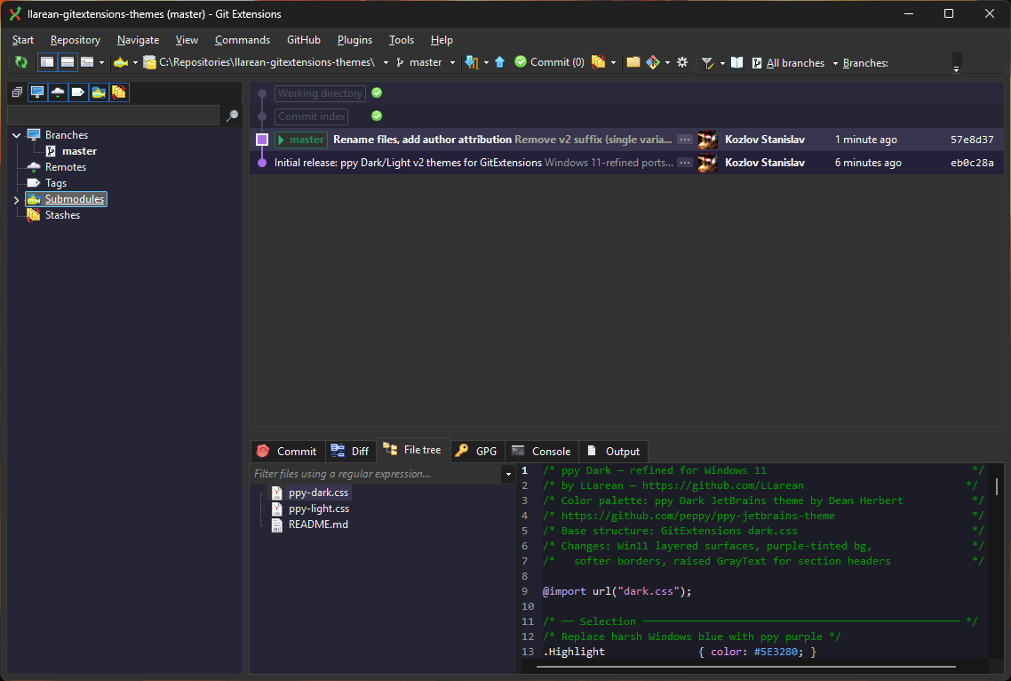
Task: Select Remotes in the tree
Action: tap(65, 167)
